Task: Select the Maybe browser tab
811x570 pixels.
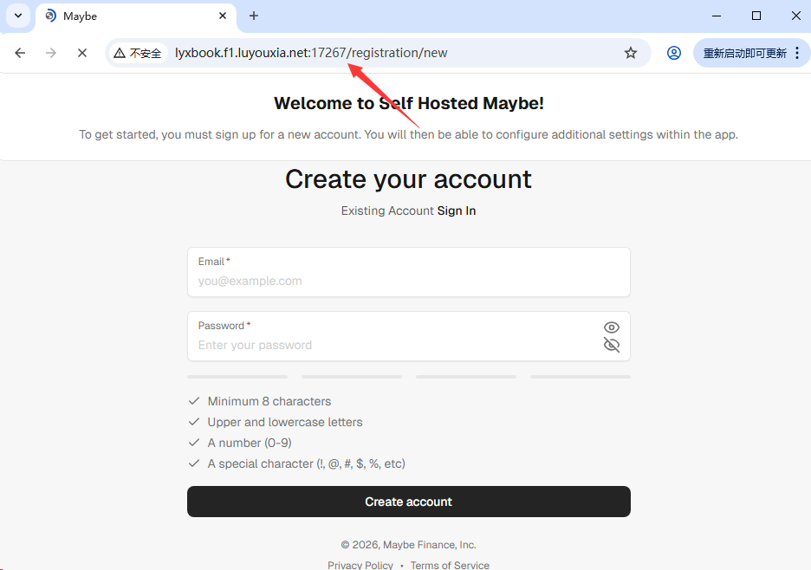Action: click(130, 16)
